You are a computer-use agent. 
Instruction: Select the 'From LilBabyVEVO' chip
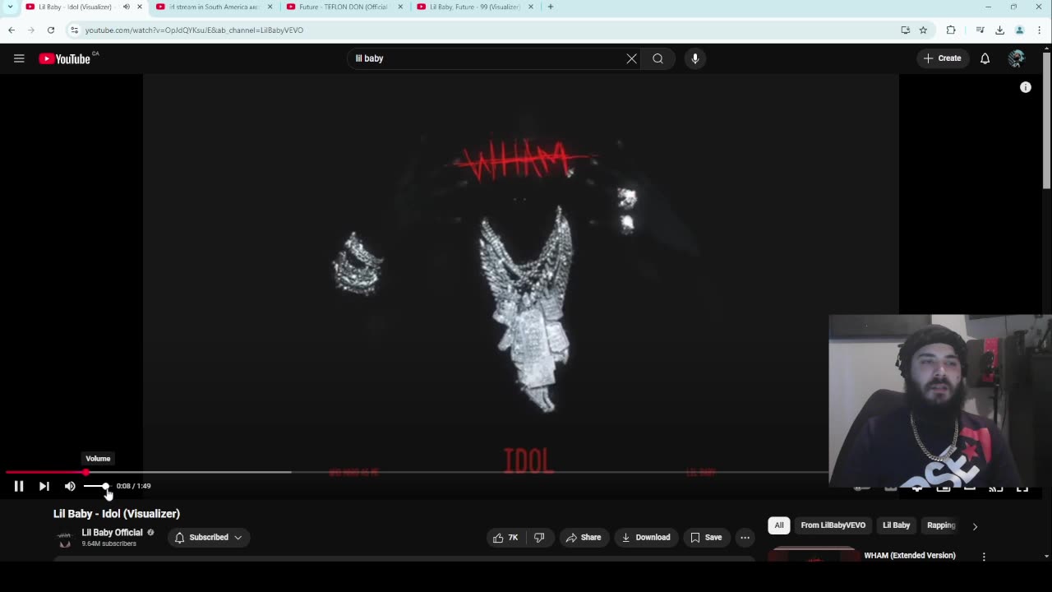pyautogui.click(x=833, y=525)
